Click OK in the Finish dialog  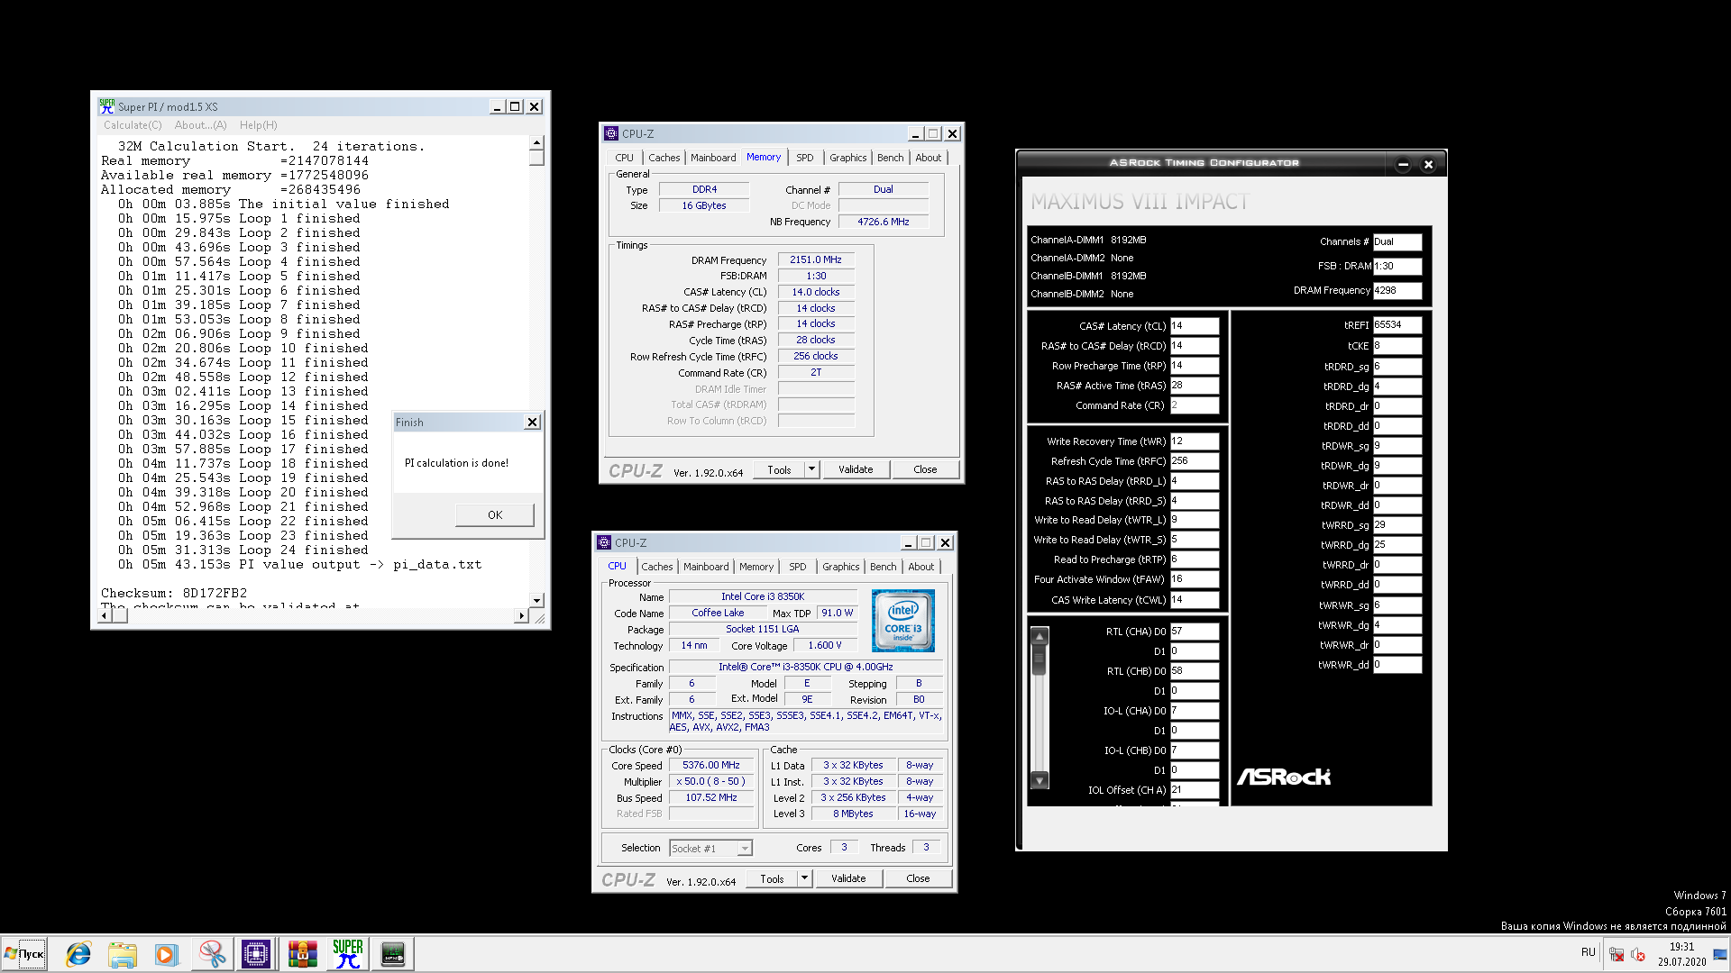pyautogui.click(x=495, y=515)
